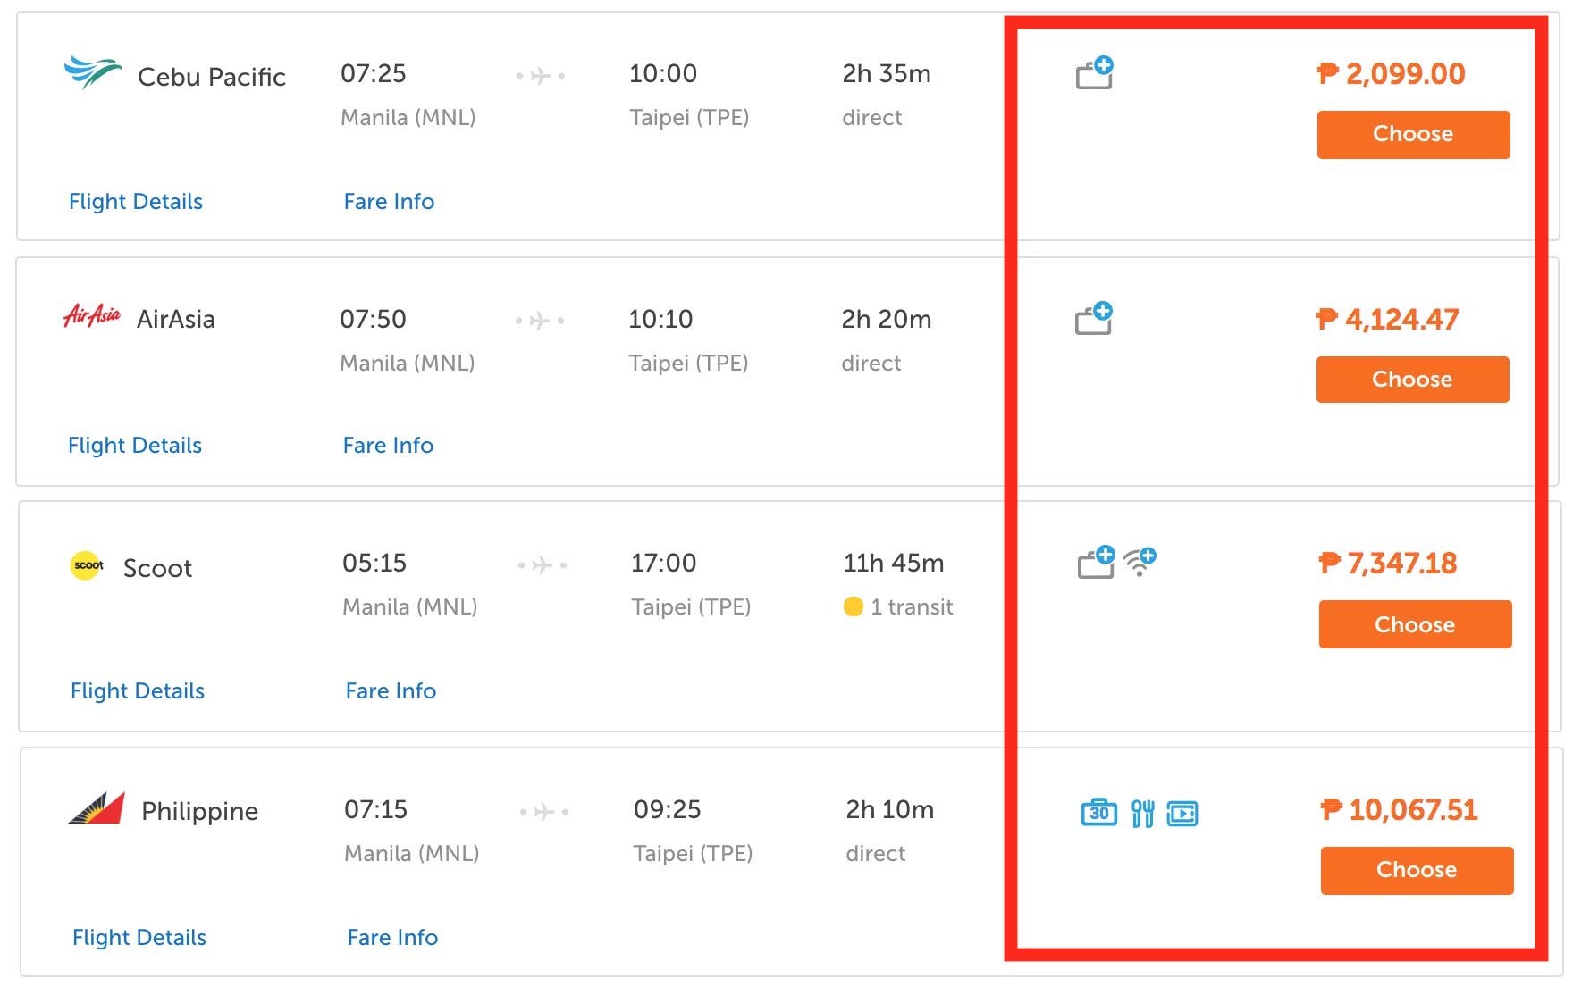Click 30kg baggage icon on Philippine flight

tap(1099, 813)
